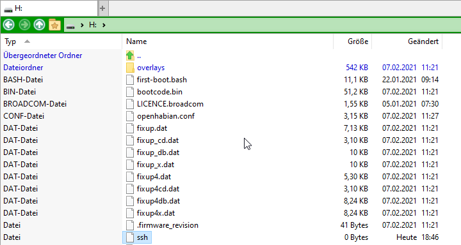This screenshot has height=245, width=461.
Task: Click the fixup.dat file name
Action: click(152, 128)
